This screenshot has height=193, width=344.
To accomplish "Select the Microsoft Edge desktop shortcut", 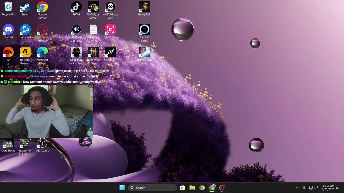I will [42, 56].
